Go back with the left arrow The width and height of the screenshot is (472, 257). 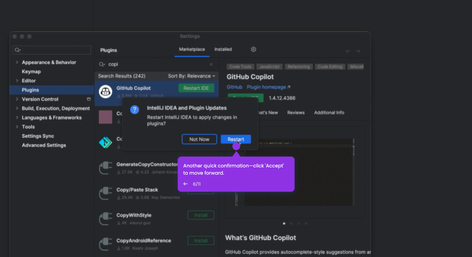pos(348,51)
